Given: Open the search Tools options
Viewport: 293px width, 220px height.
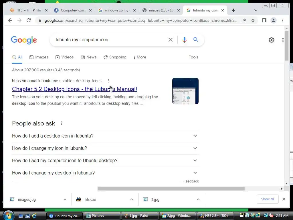Looking at the screenshot, I should (193, 57).
